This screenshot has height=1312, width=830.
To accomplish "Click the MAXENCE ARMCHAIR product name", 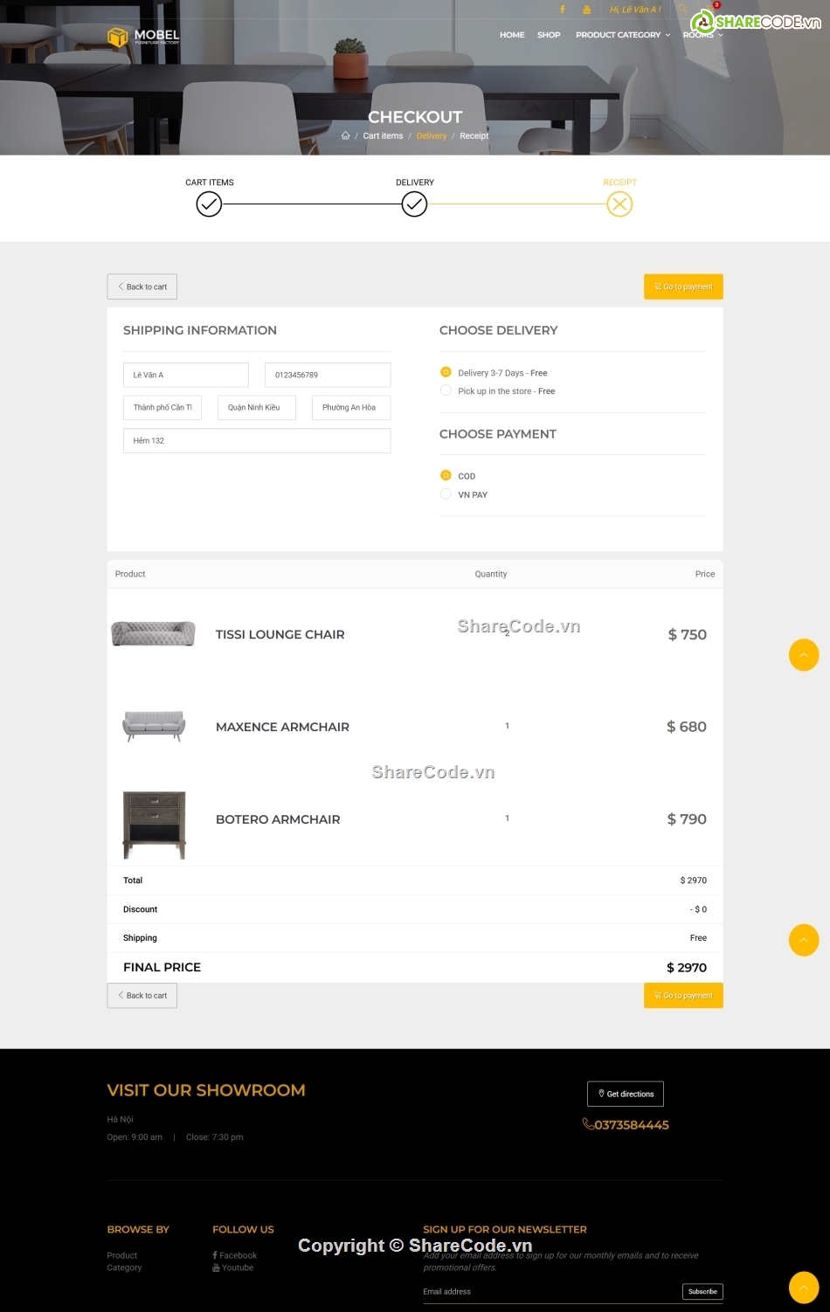I will click(x=282, y=727).
